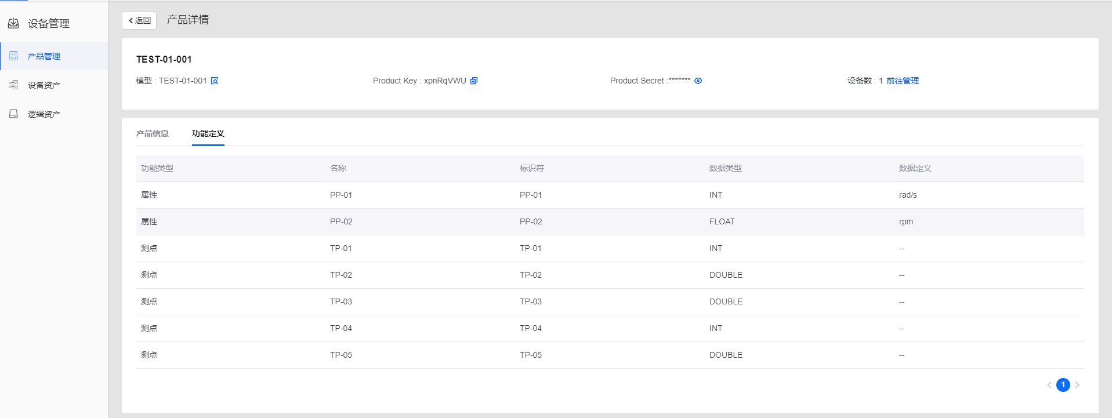Click the TP-01 name cell
Image resolution: width=1112 pixels, height=418 pixels.
coord(341,248)
